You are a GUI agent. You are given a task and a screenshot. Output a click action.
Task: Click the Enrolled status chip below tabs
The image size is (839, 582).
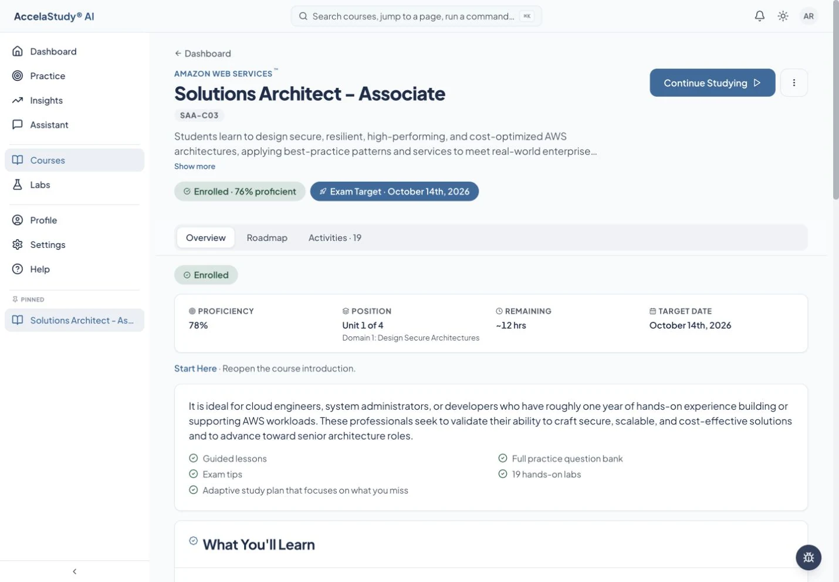pos(206,275)
